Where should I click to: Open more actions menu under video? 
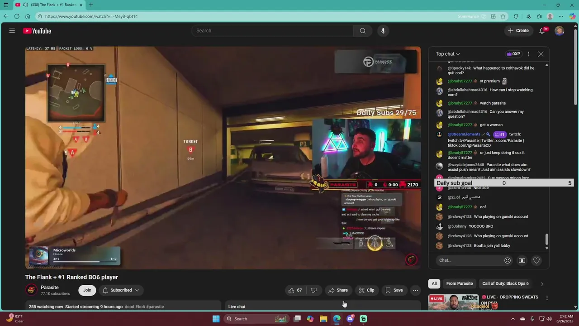[415, 290]
